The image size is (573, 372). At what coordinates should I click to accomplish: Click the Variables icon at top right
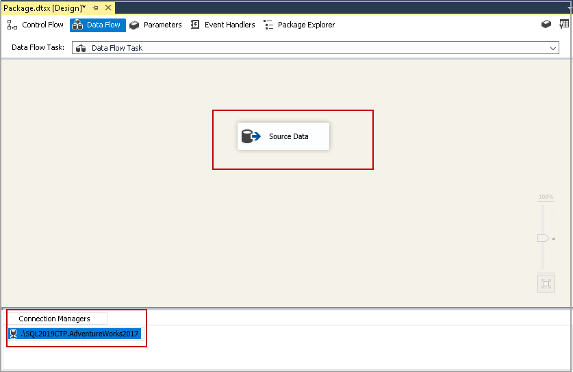[564, 25]
